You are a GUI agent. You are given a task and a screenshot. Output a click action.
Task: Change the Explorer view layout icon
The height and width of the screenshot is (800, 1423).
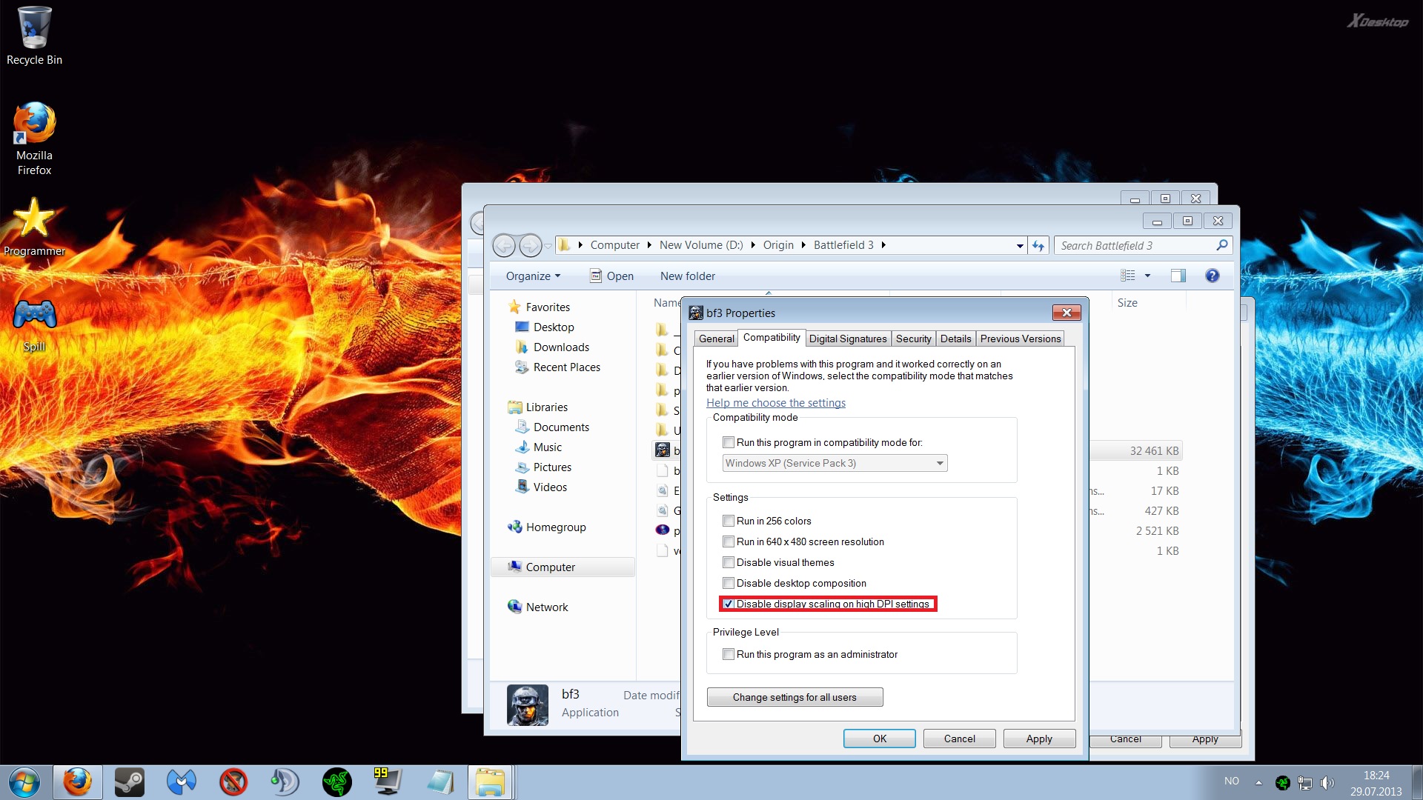click(x=1128, y=276)
